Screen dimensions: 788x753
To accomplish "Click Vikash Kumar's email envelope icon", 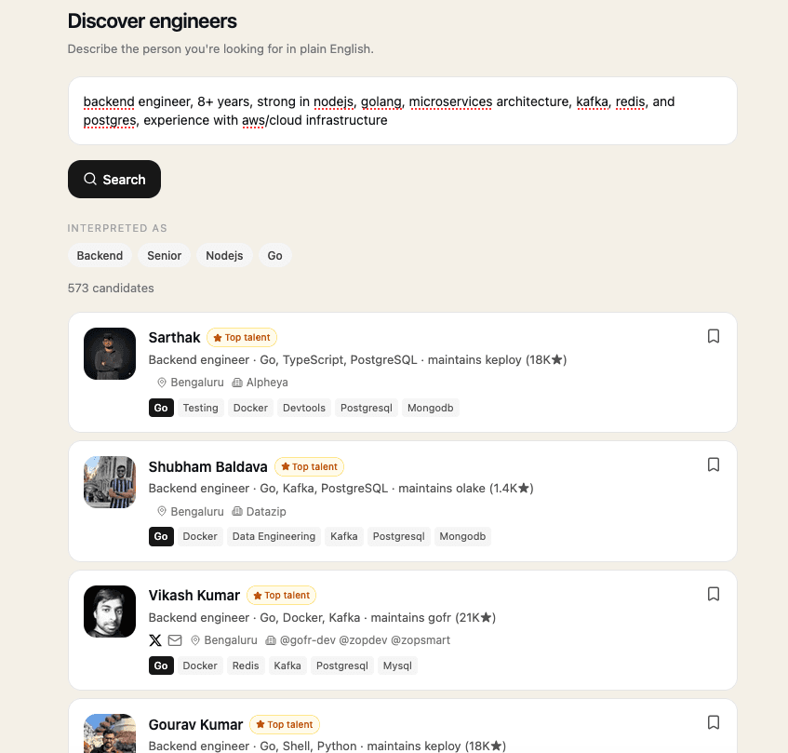I will 175,640.
